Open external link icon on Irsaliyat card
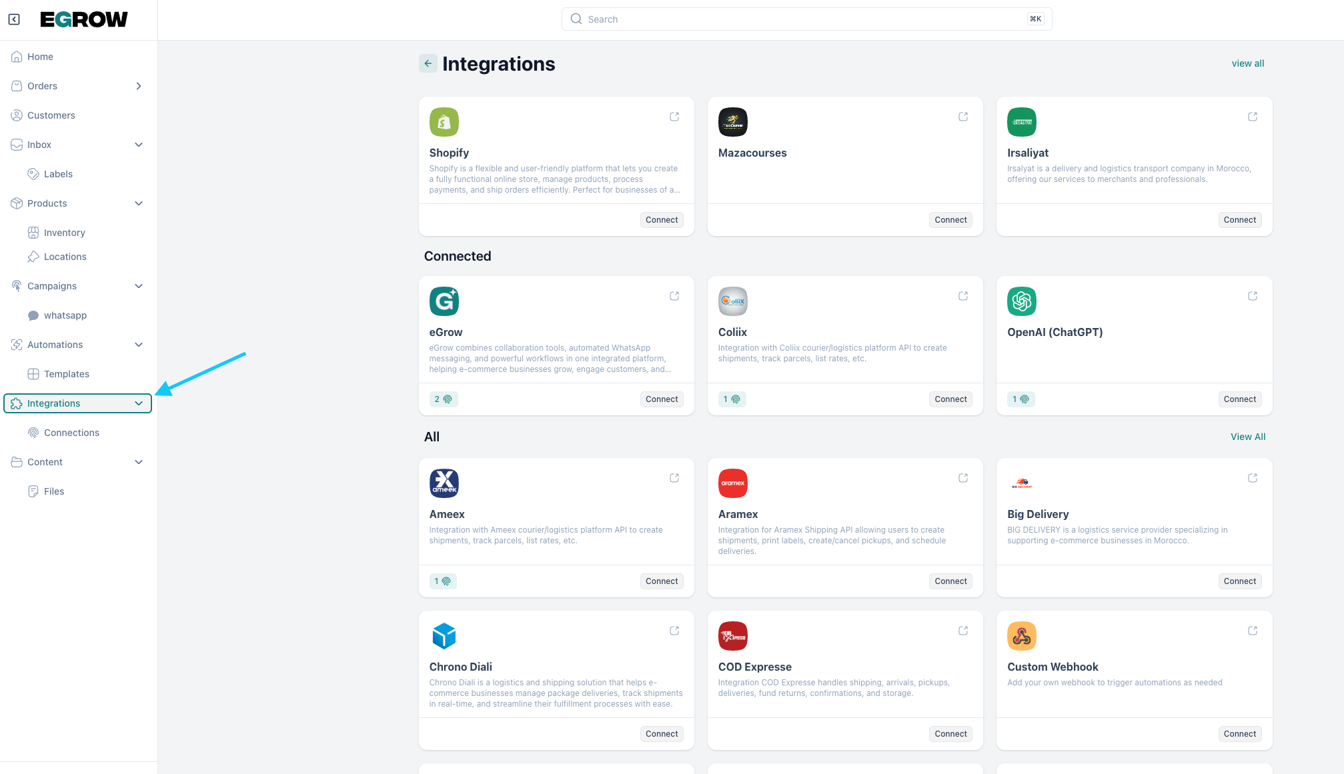This screenshot has width=1344, height=774. (x=1253, y=117)
